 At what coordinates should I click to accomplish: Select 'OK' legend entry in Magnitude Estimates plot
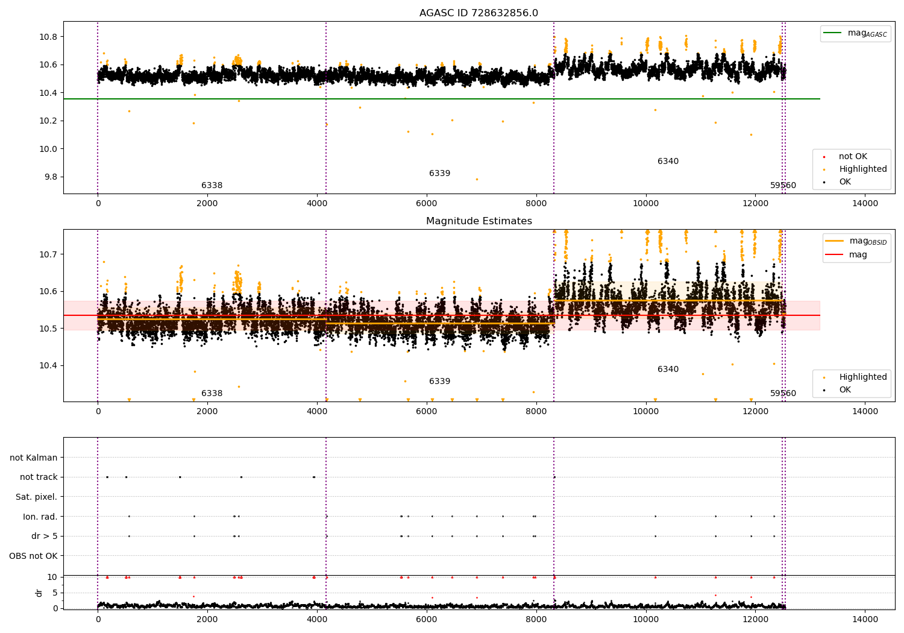(845, 390)
